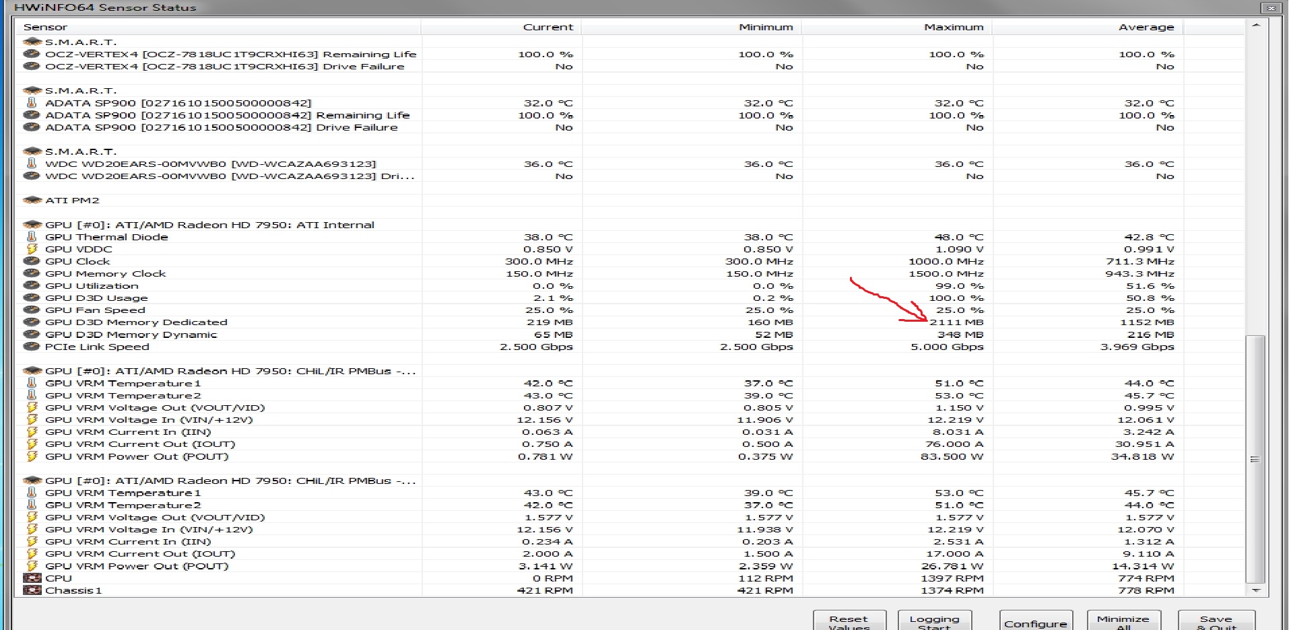Click the thermometer icon of WDC WD20EARS temperature
Image resolution: width=1289 pixels, height=630 pixels.
tap(31, 164)
